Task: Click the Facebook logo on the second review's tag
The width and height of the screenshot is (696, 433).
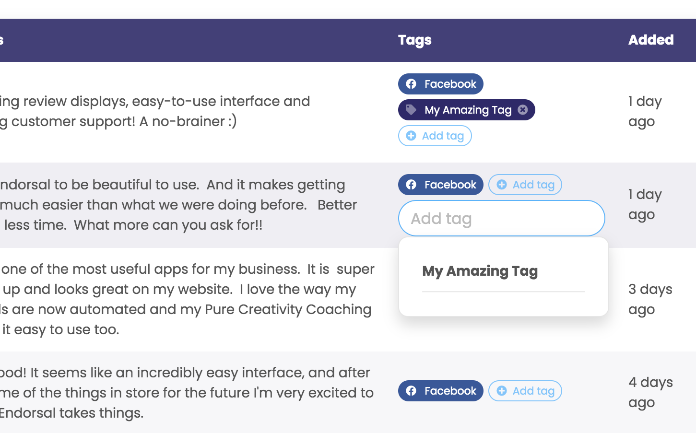Action: 411,185
